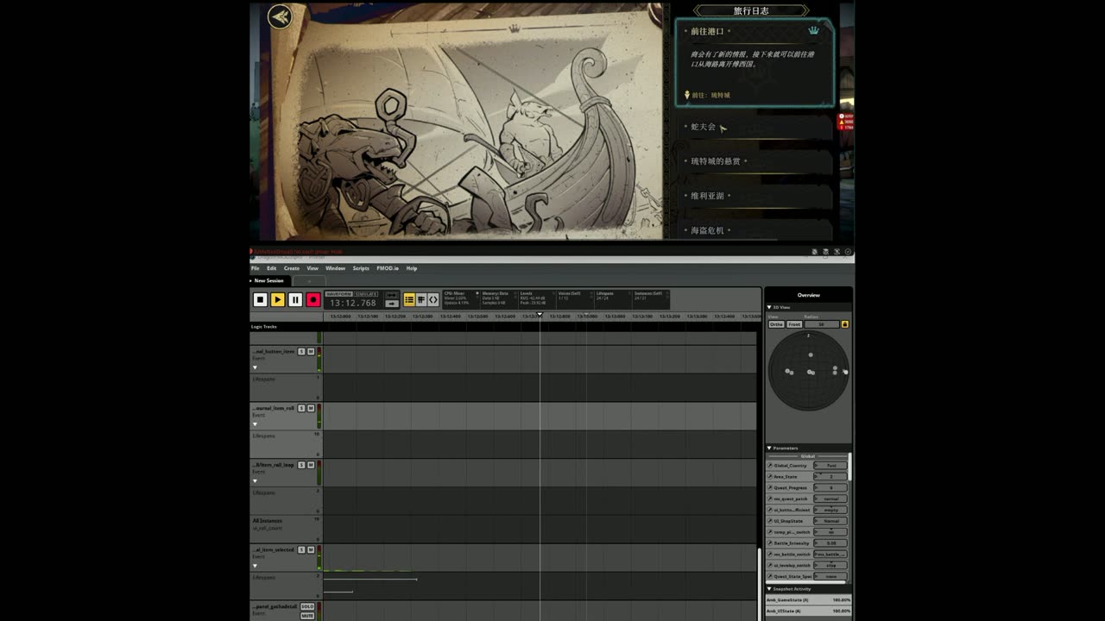
Task: Open the API calls view icon
Action: 433,299
